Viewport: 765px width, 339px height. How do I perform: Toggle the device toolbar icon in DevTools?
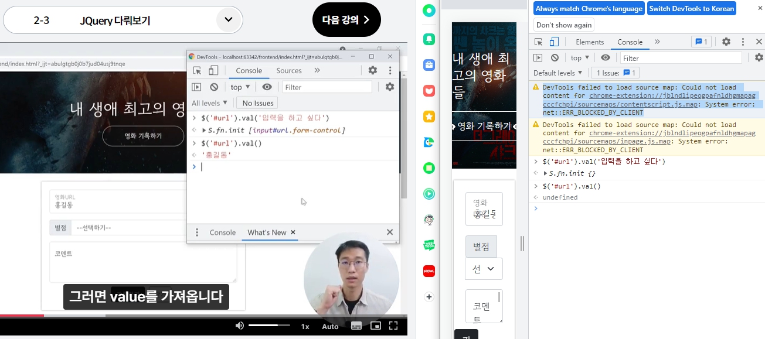pos(554,42)
